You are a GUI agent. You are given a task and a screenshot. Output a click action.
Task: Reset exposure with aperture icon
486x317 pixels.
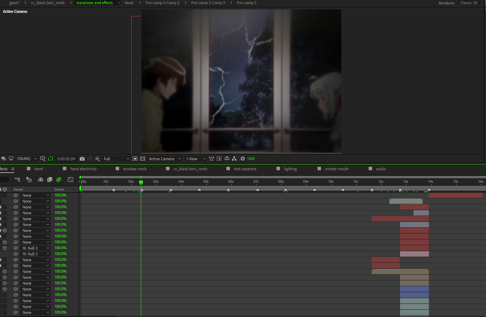pos(243,158)
